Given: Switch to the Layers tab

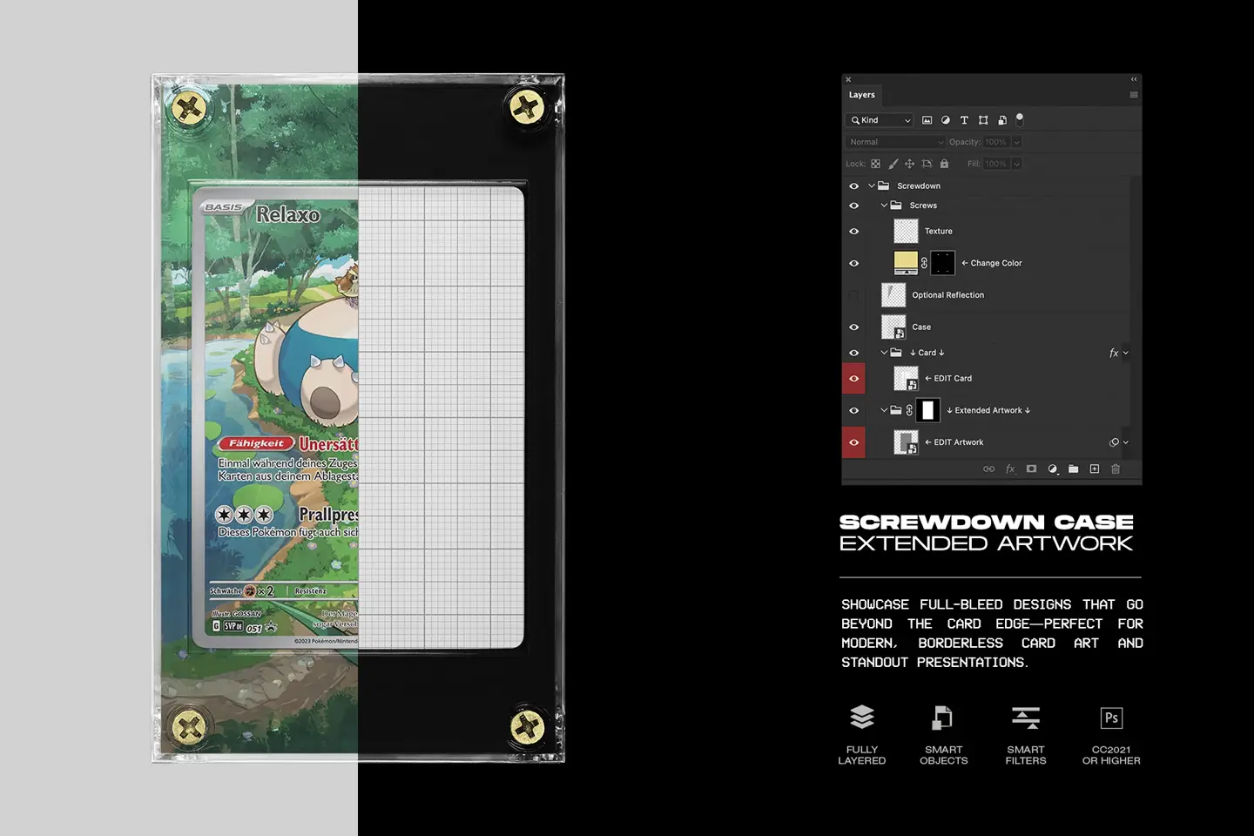Looking at the screenshot, I should click(862, 94).
